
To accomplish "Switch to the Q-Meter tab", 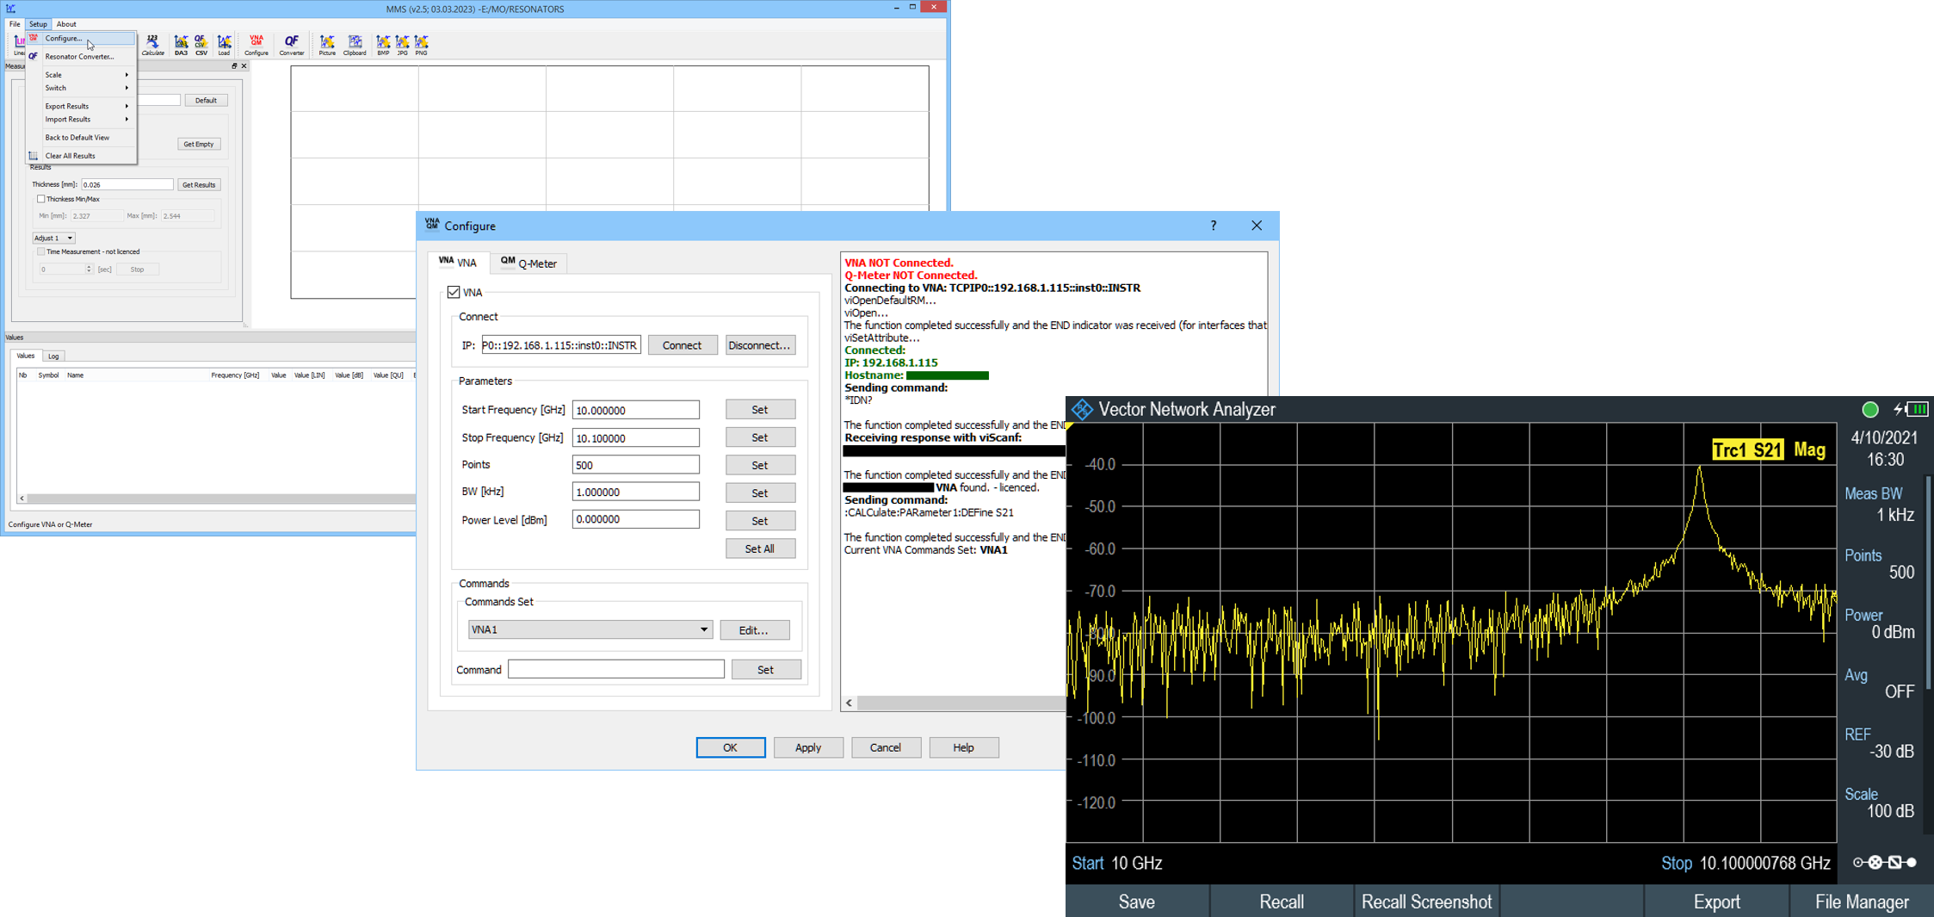I will pos(529,263).
